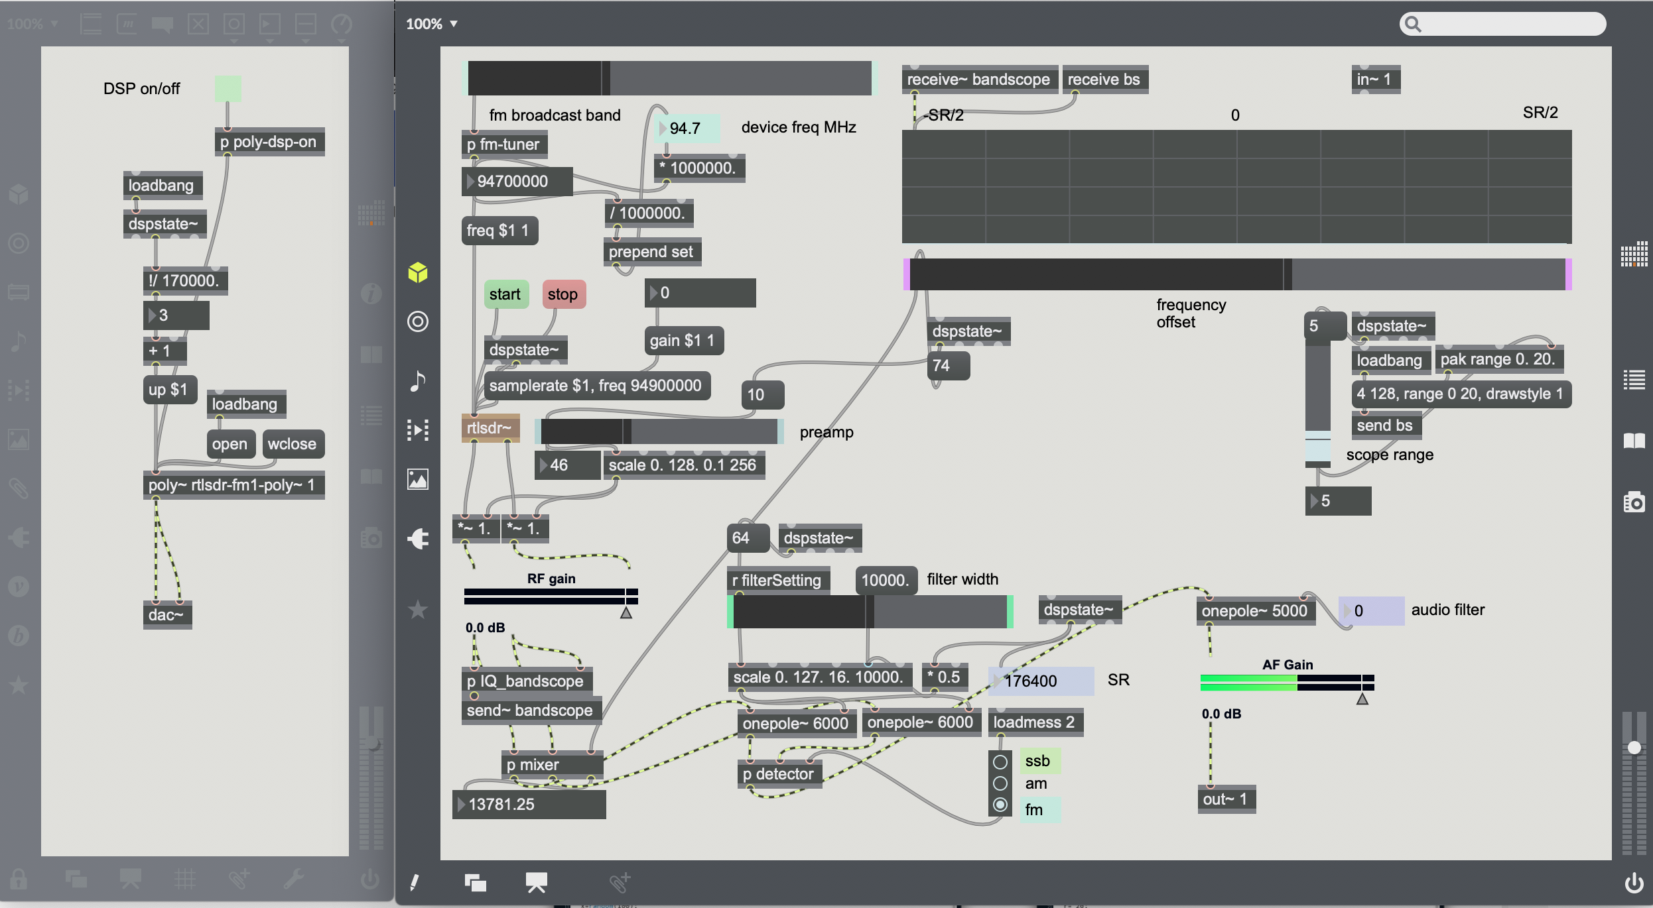Open the target-shaped Max for Live icon
Image resolution: width=1653 pixels, height=908 pixels.
[x=418, y=321]
